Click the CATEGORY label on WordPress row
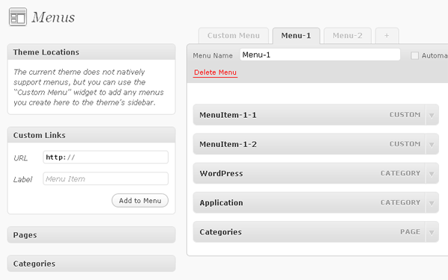Screen dimensions: 448x280 point(400,173)
